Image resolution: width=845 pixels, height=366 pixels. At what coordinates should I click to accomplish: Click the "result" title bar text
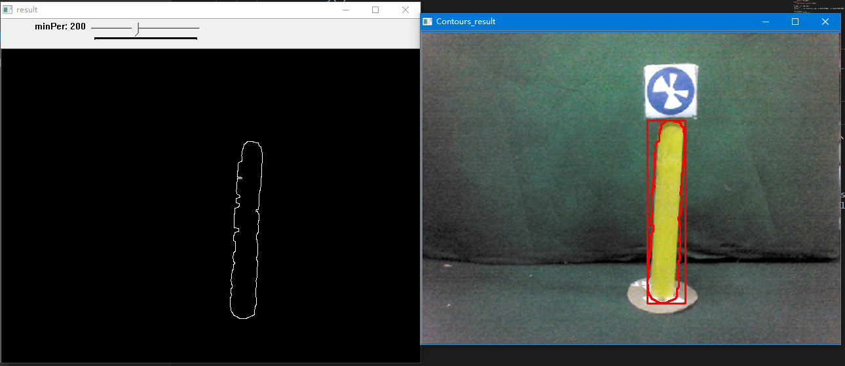27,10
